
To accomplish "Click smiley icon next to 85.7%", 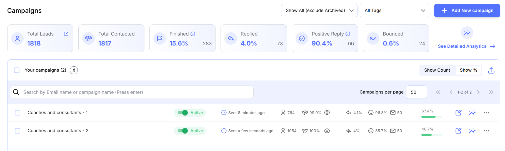I will tap(371, 131).
